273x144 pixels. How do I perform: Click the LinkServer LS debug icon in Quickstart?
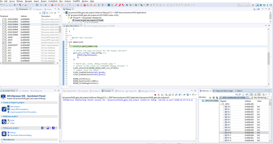pyautogui.click(x=42, y=128)
